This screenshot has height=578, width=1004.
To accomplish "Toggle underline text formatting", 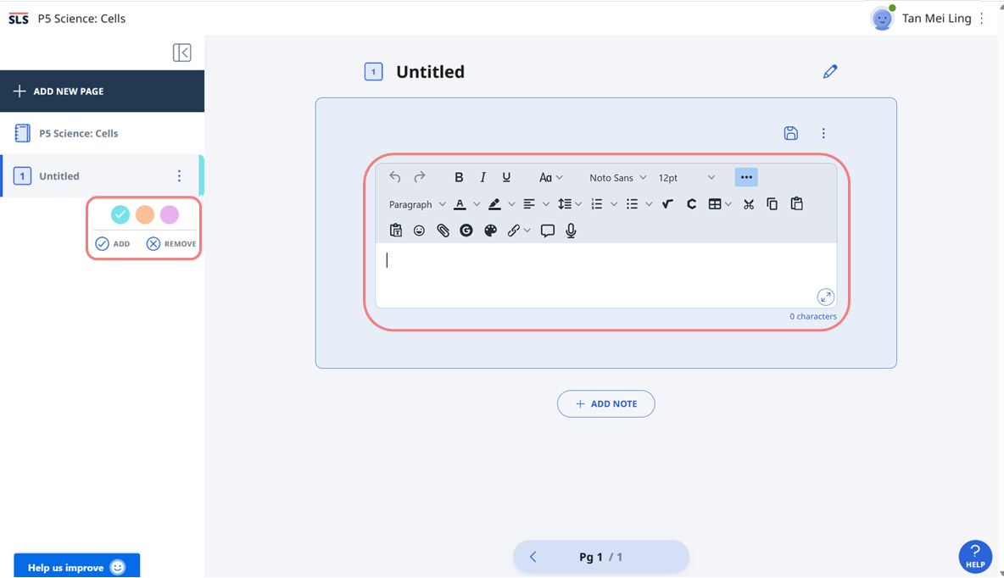I will tap(506, 177).
